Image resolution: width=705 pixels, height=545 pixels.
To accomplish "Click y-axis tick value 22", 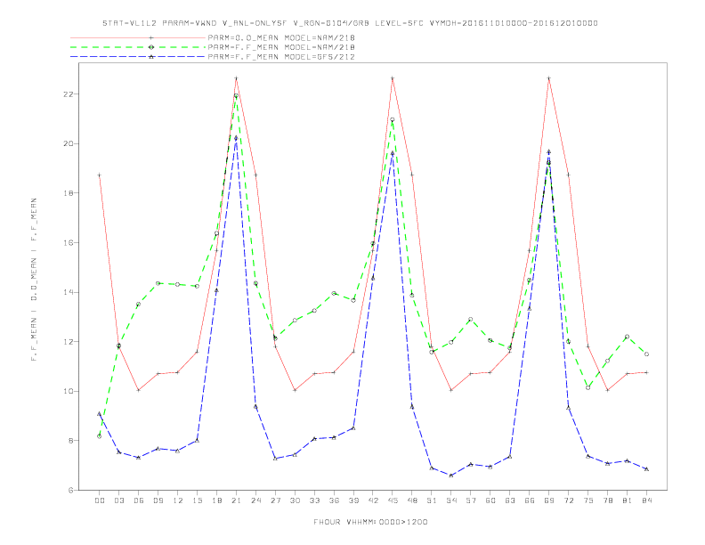I will tap(68, 94).
